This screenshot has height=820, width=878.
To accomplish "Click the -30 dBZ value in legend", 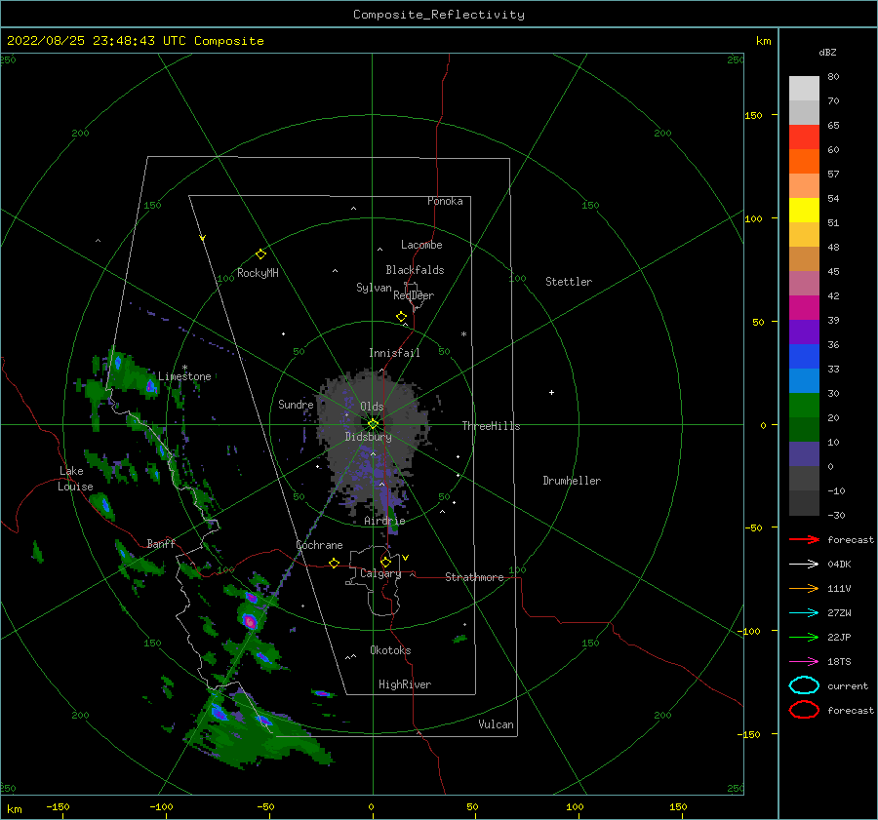I will 836,515.
